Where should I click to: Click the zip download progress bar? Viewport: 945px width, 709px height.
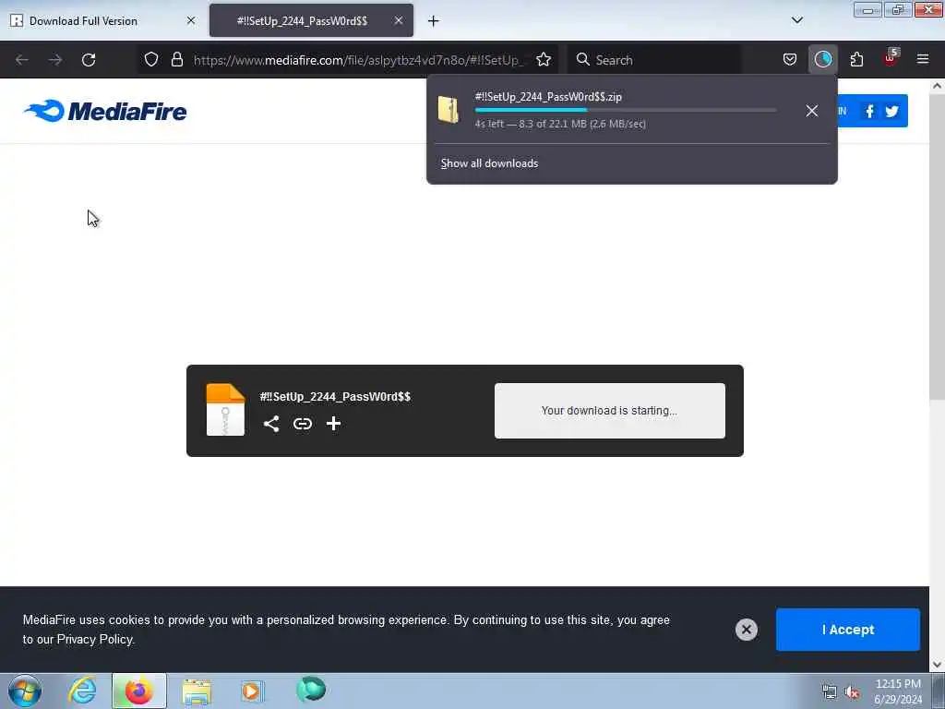coord(626,111)
